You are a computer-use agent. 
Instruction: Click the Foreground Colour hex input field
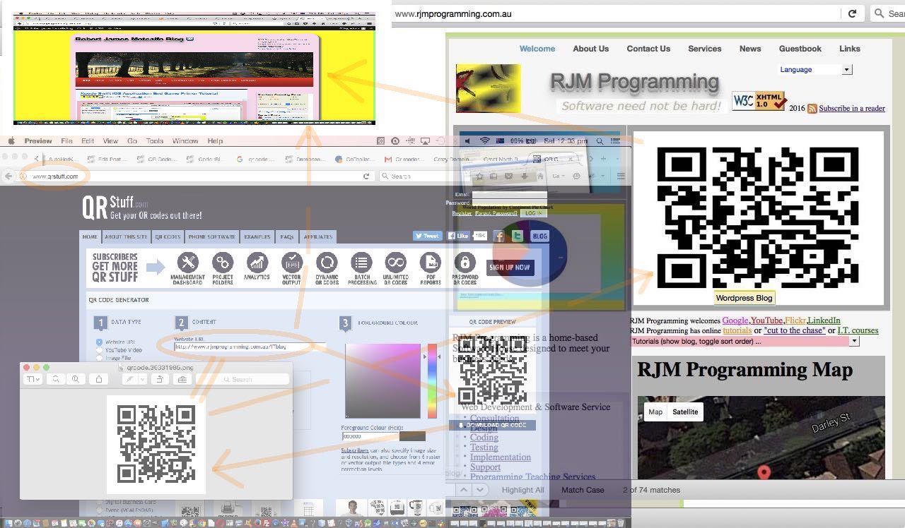370,436
